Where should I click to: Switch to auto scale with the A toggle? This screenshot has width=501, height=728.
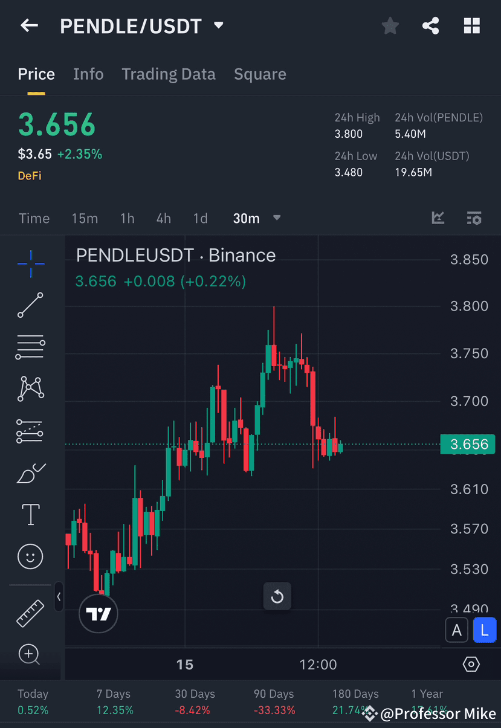(456, 630)
